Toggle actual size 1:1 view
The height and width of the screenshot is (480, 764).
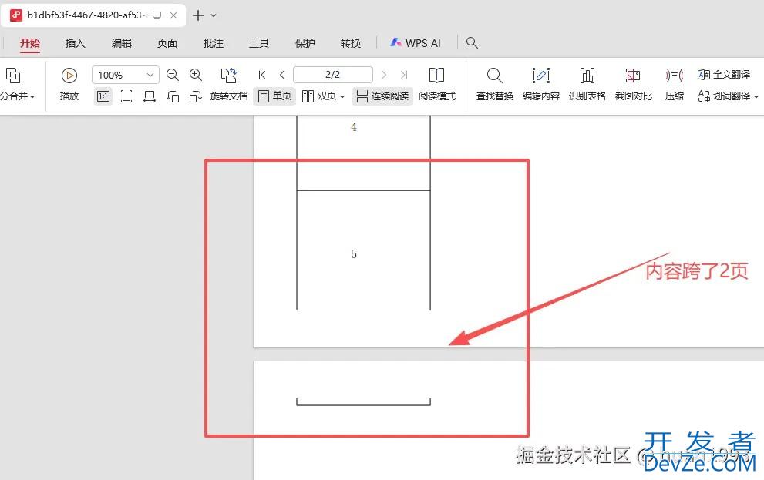[103, 96]
